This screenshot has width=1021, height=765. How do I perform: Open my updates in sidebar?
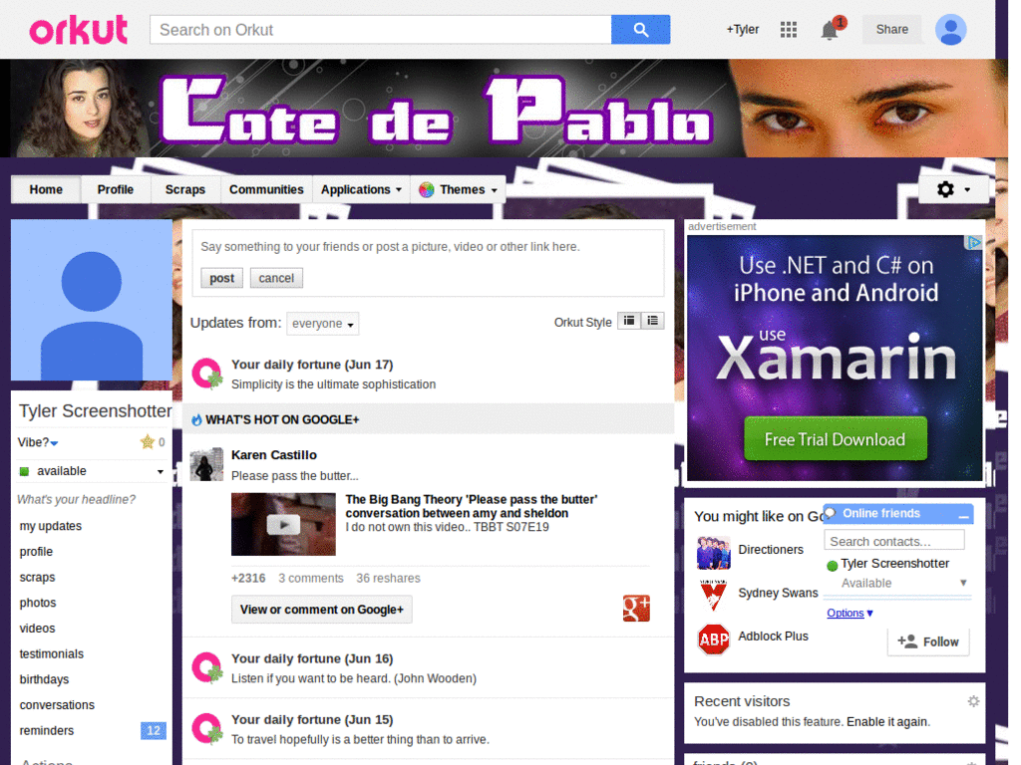pyautogui.click(x=51, y=526)
